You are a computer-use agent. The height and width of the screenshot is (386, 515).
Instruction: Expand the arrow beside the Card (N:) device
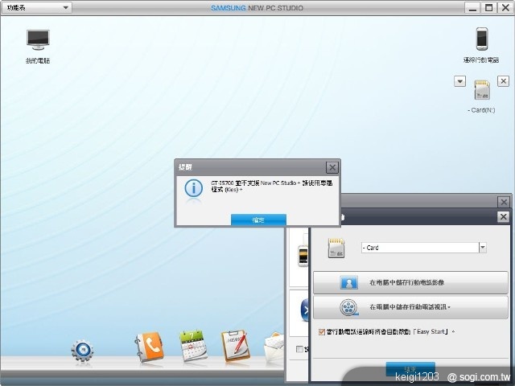click(x=459, y=81)
